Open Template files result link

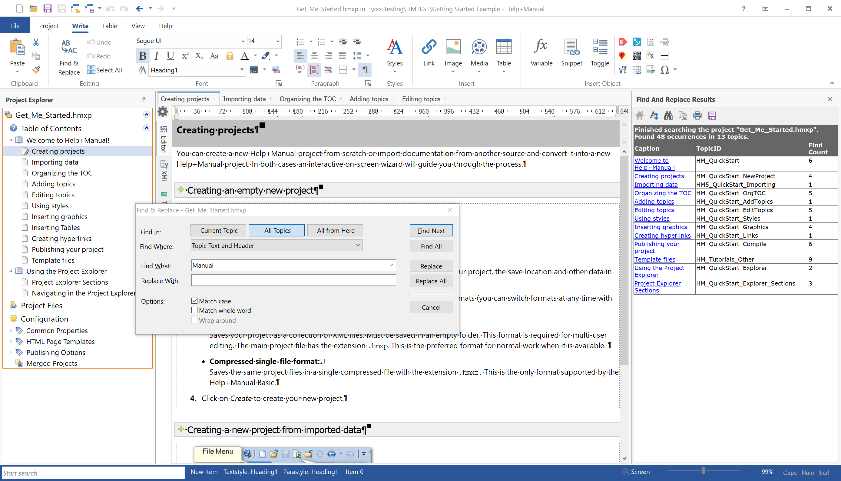point(654,259)
